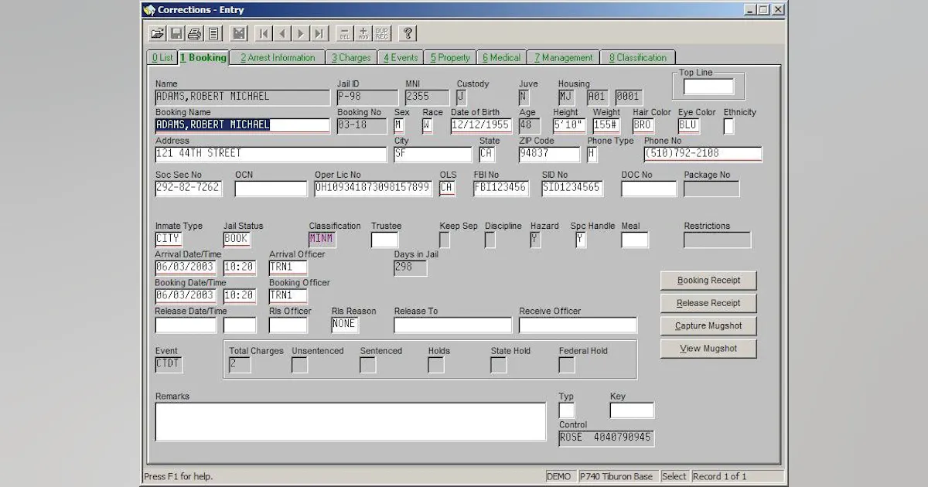
Task: Select the 4 Events tab
Action: point(401,58)
